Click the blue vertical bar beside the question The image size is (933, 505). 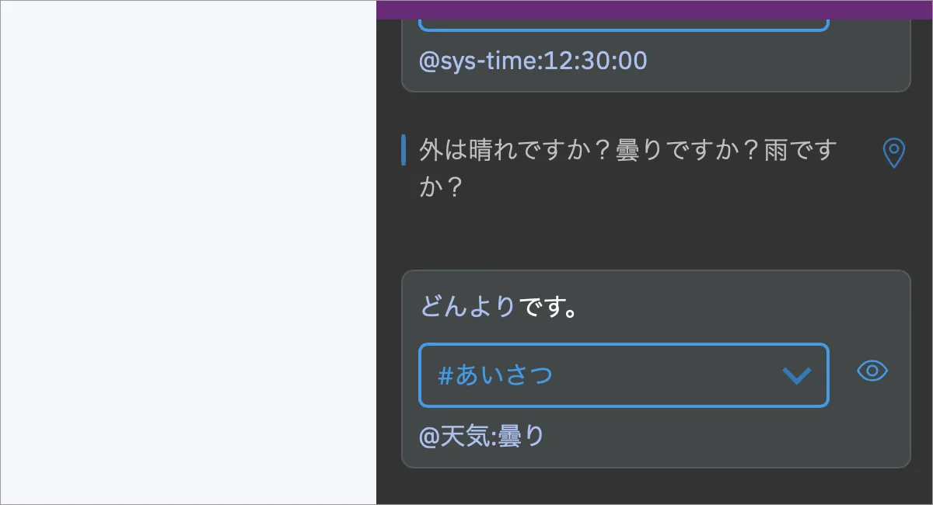404,150
